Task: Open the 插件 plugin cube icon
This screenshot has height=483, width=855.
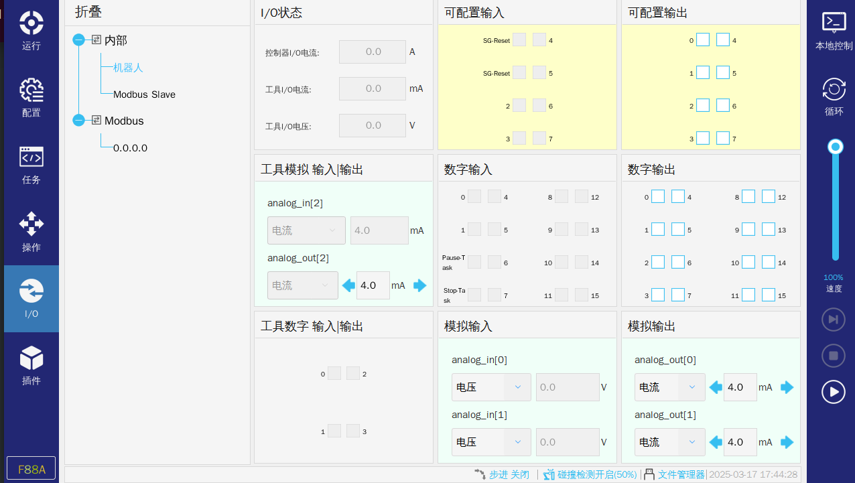Action: [x=31, y=358]
